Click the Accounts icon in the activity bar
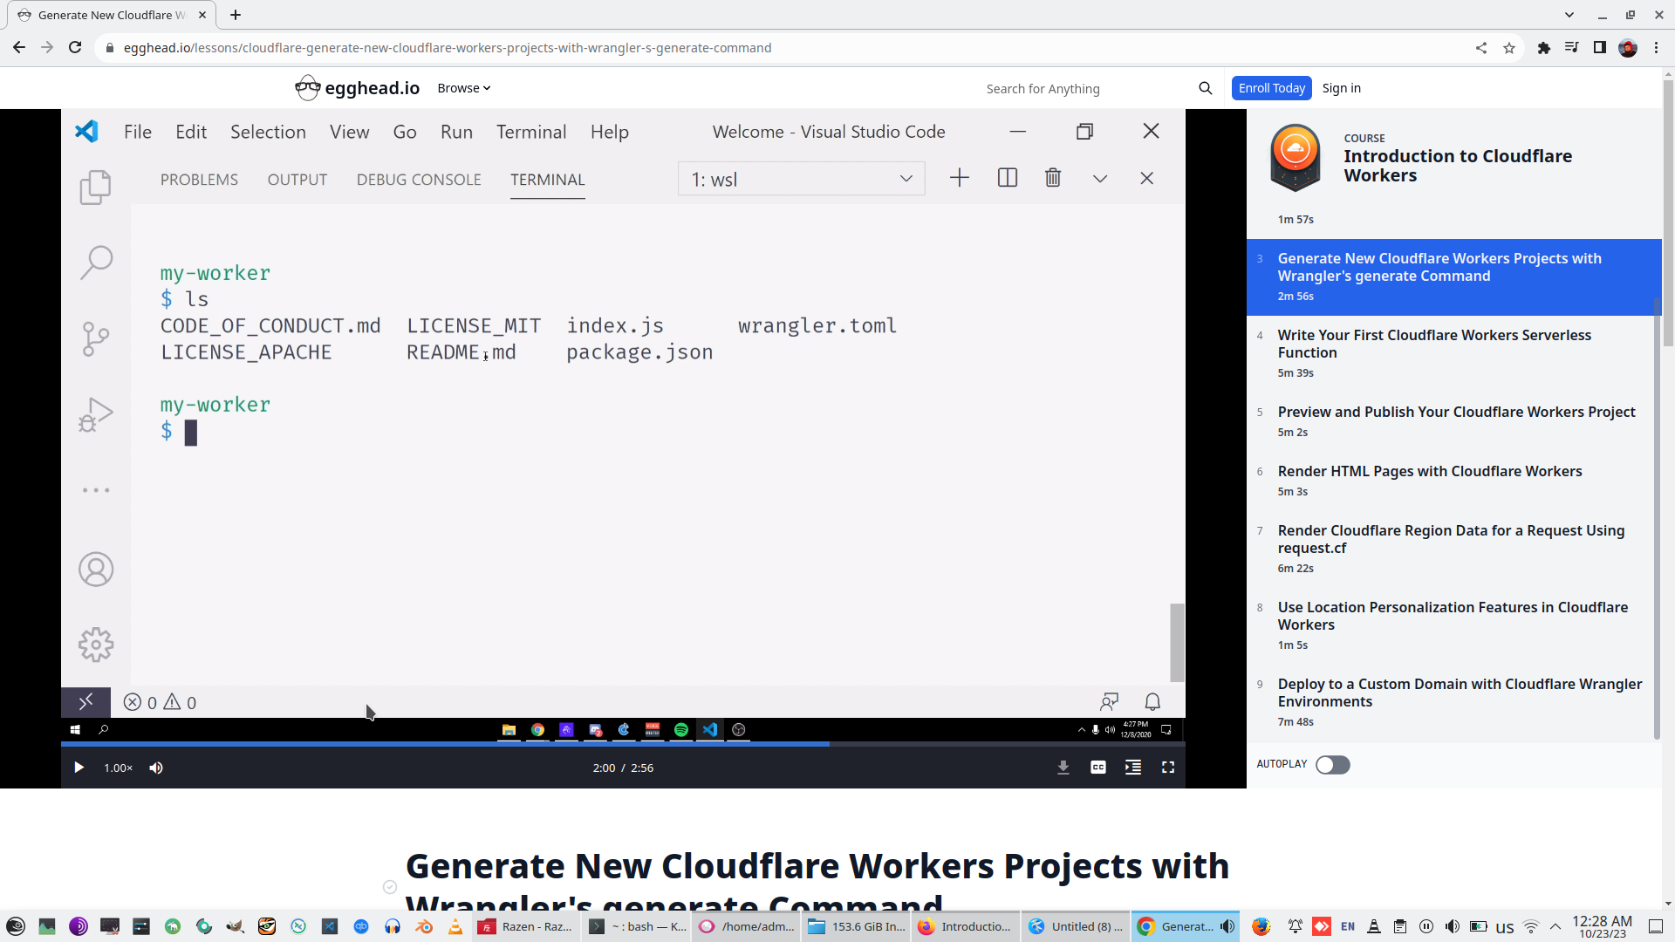 96,569
